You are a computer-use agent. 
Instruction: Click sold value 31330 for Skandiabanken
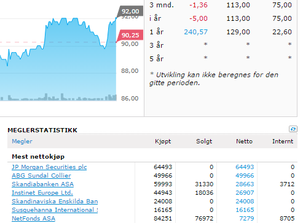[x=204, y=184]
